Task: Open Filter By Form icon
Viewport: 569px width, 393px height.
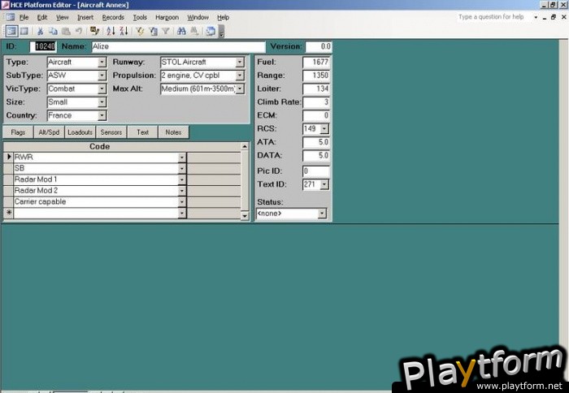Action: (x=153, y=31)
